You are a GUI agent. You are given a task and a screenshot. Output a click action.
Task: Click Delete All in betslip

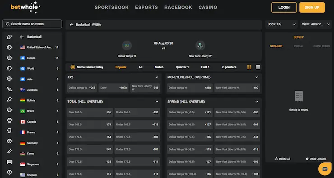pos(283,159)
